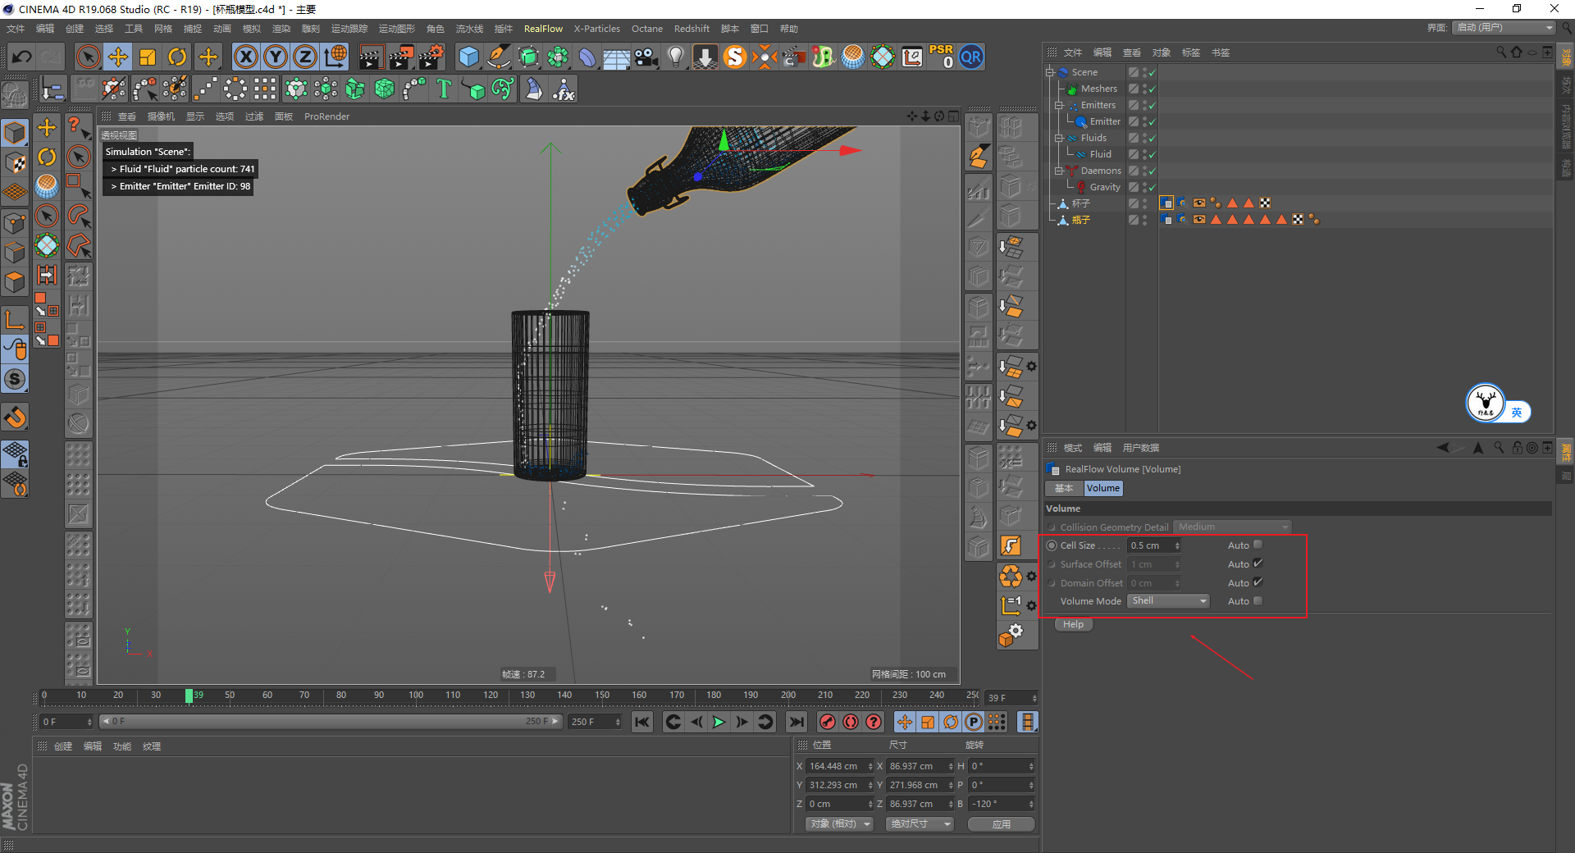Click the camera object icon

click(x=646, y=57)
